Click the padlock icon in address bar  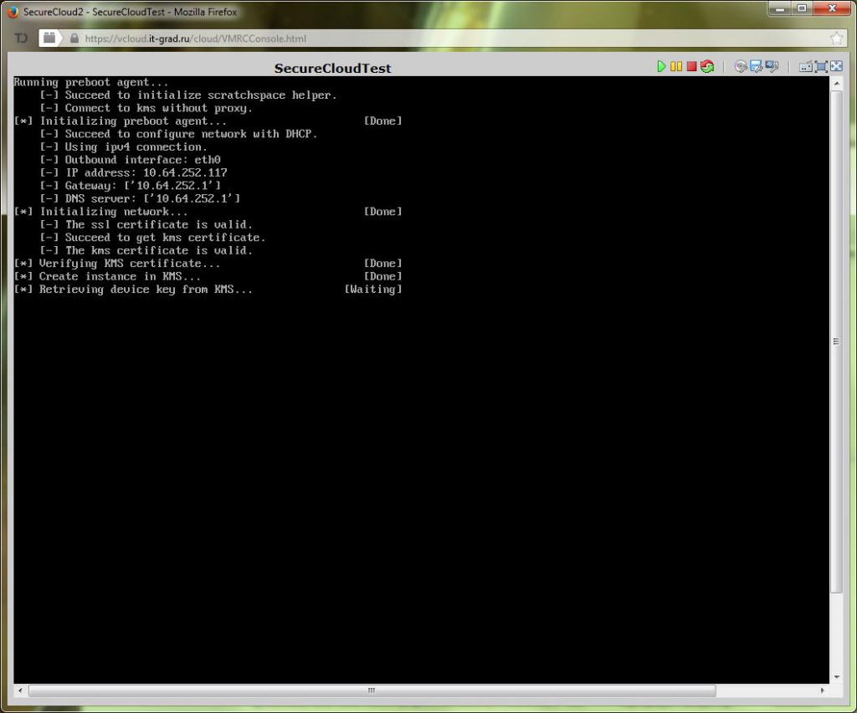[x=74, y=38]
